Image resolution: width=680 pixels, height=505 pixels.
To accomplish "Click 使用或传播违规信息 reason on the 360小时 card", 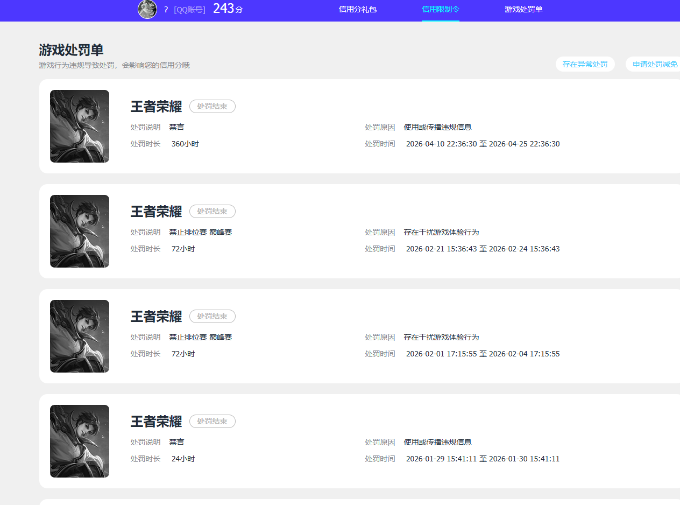I will point(437,128).
